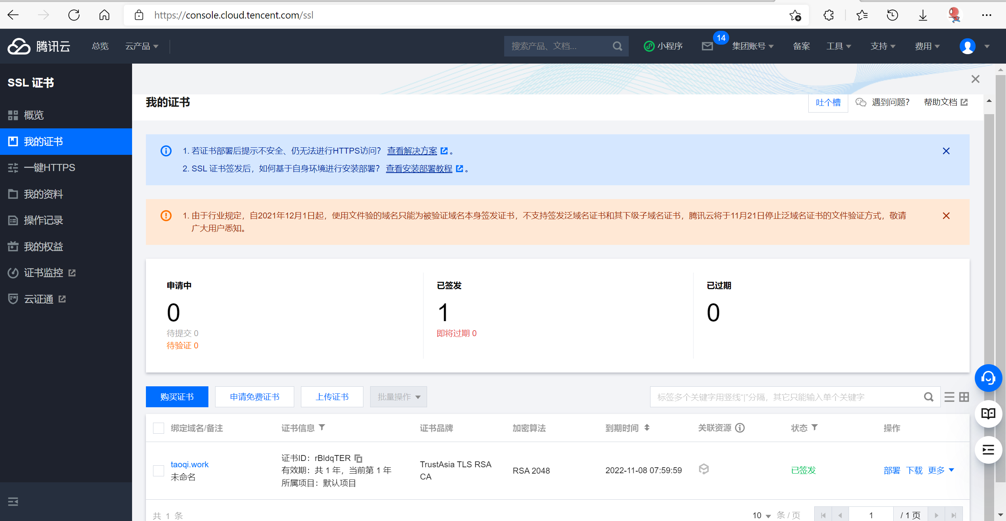This screenshot has height=521, width=1006.
Task: Filter the status column
Action: click(815, 427)
